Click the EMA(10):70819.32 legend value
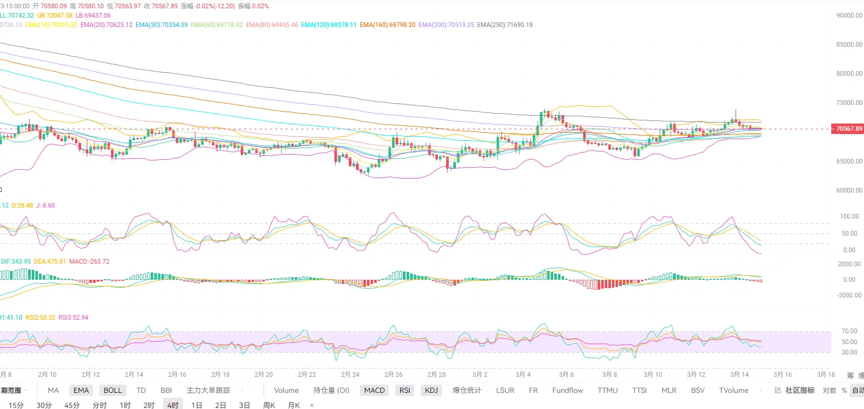 (x=51, y=25)
